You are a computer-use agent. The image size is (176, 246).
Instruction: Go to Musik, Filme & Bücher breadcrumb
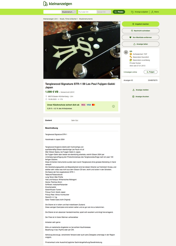point(68,19)
